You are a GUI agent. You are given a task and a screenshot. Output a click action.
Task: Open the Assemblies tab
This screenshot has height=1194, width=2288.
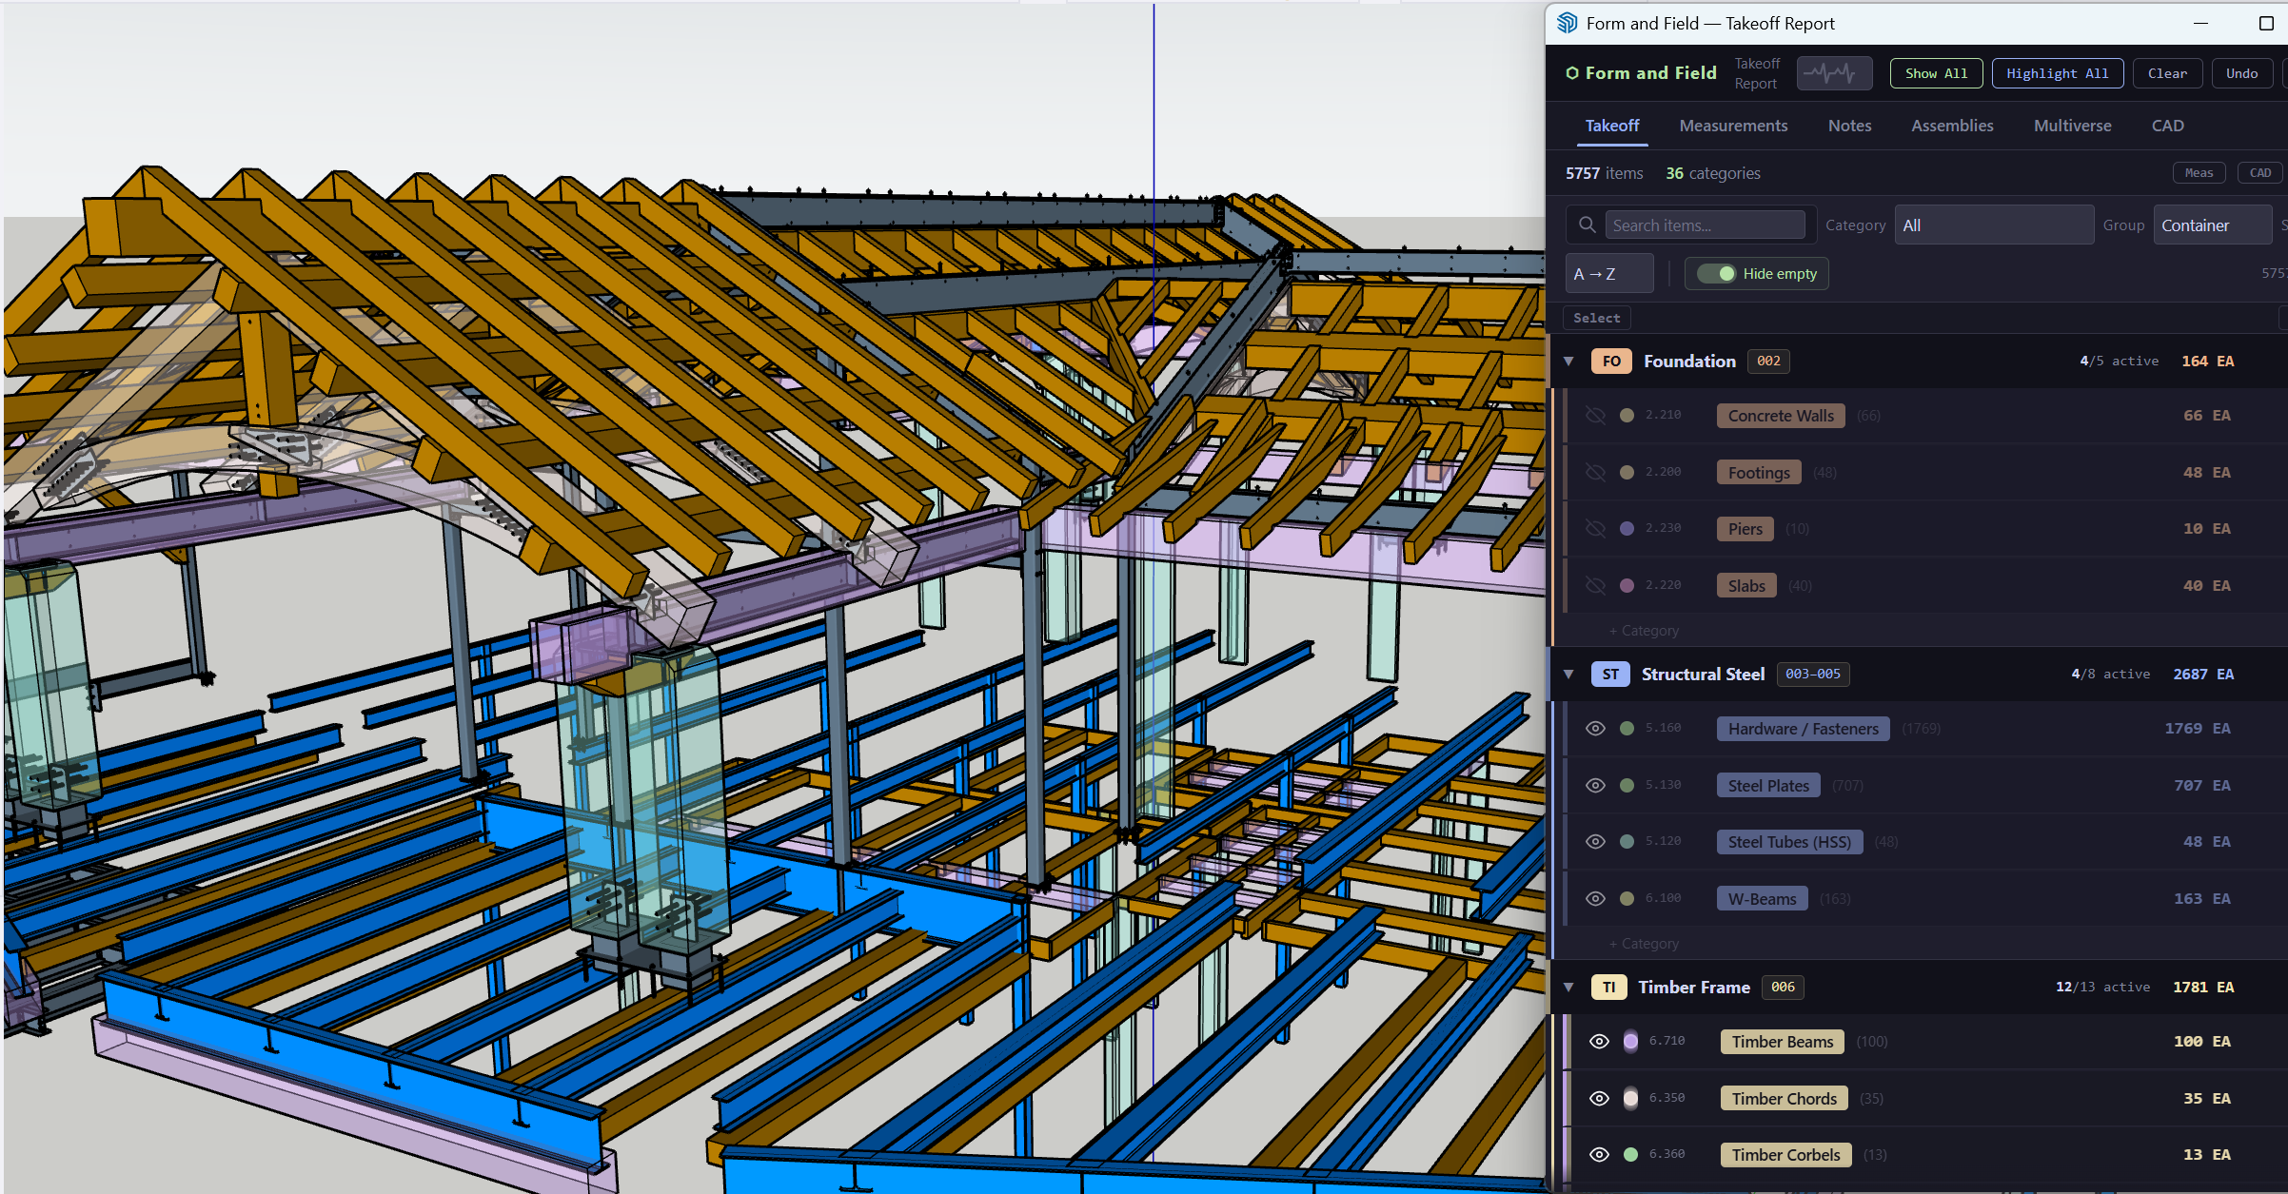tap(1952, 126)
